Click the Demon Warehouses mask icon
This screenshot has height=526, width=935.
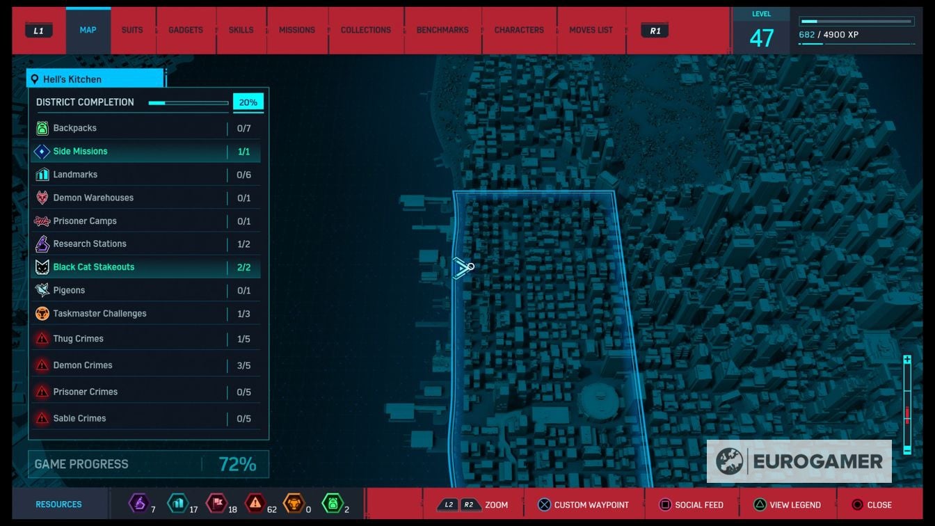[42, 198]
